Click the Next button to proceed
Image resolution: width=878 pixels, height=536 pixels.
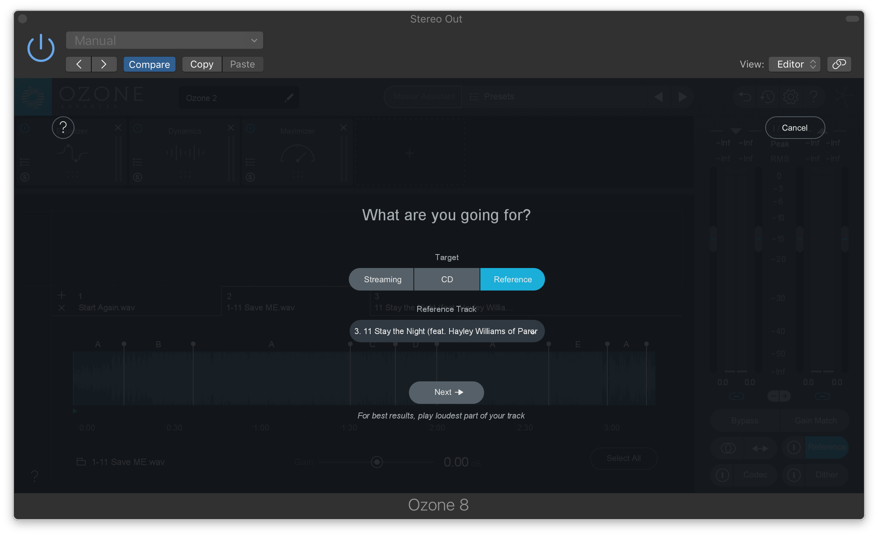[x=446, y=391]
